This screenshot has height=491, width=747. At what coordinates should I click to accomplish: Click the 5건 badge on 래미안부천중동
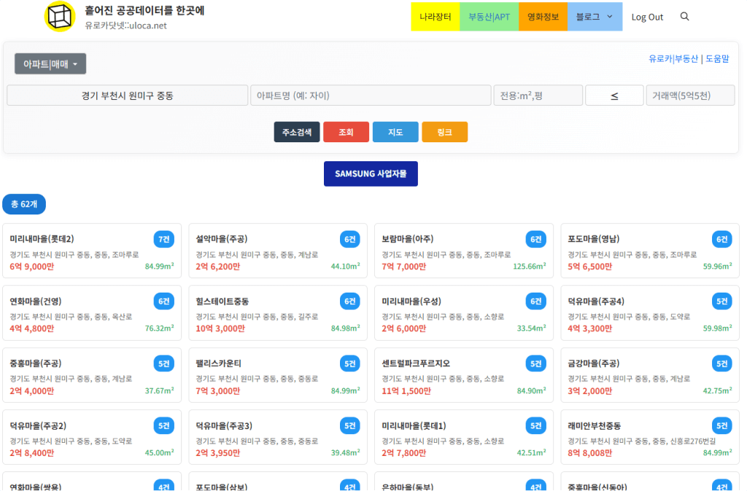tap(721, 425)
